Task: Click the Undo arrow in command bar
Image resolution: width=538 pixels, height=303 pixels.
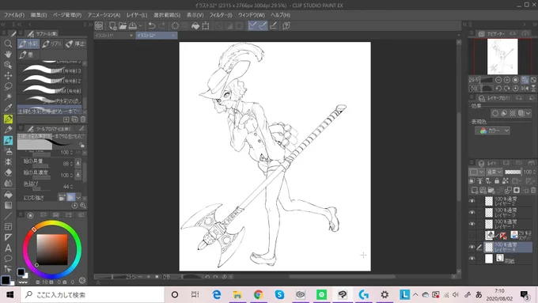Action: pos(151,26)
